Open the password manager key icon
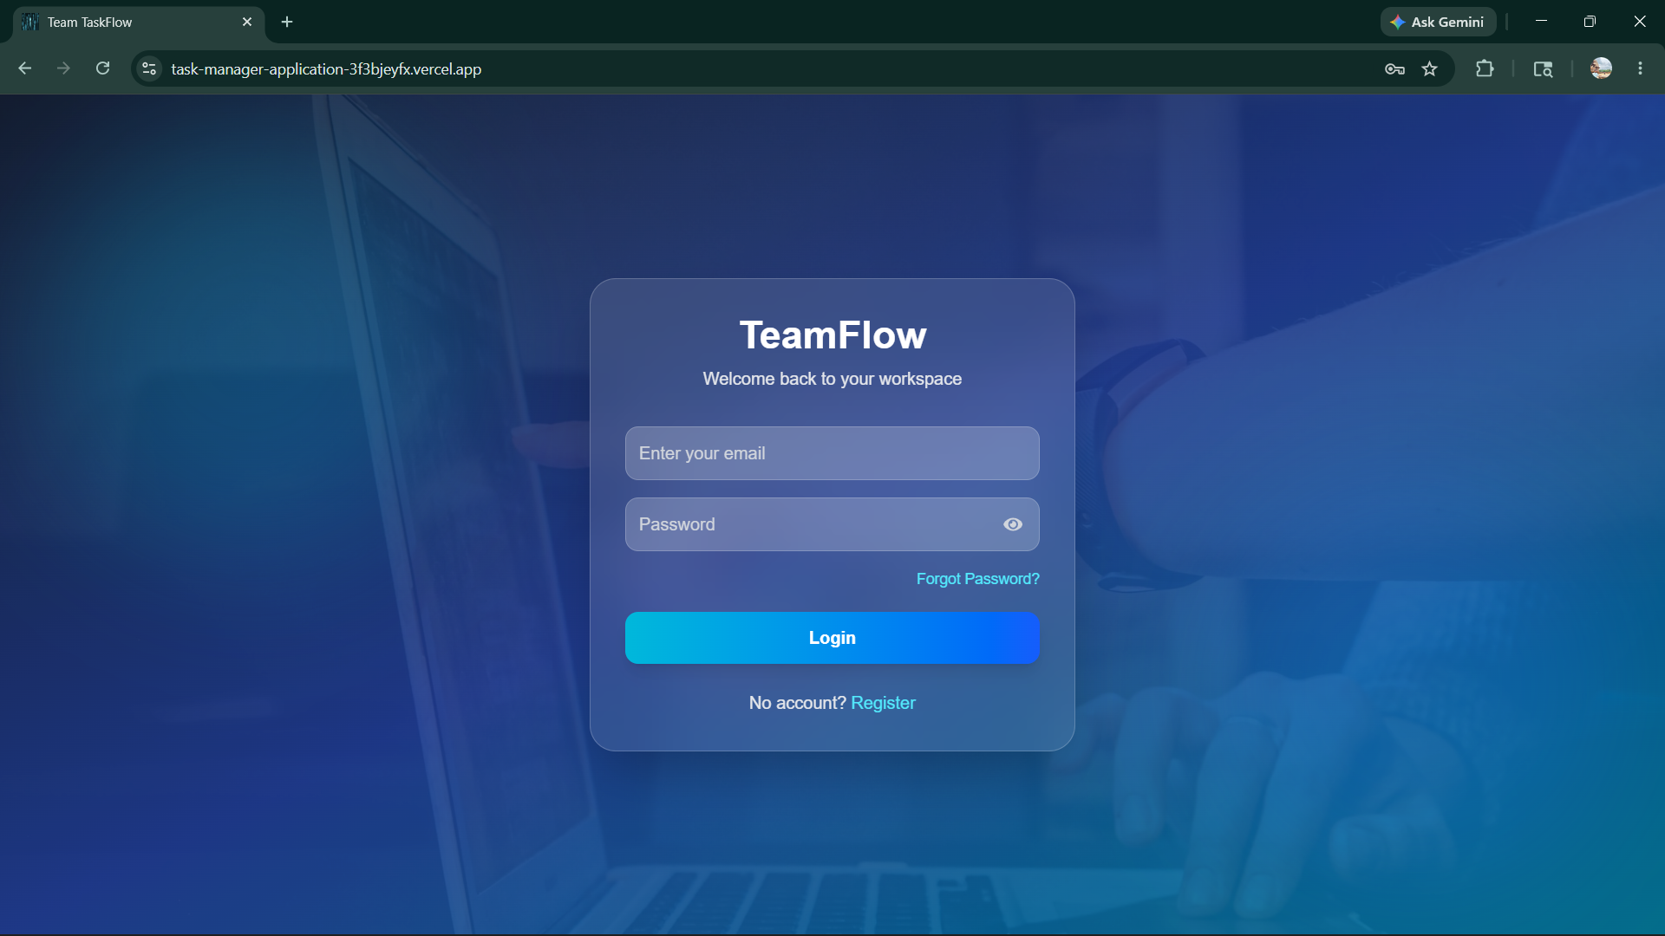 pos(1394,68)
